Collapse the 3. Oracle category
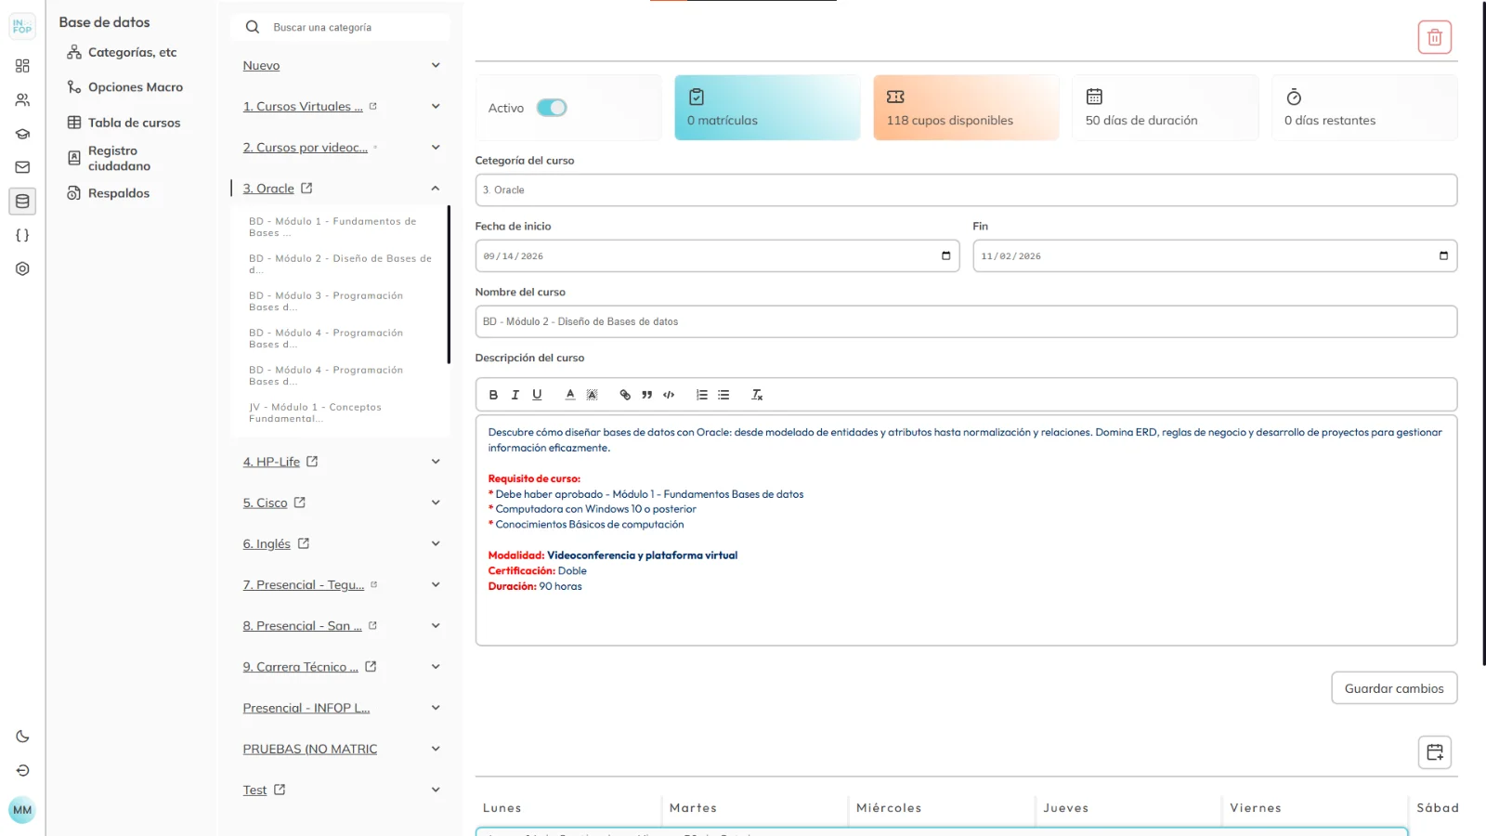Screen dimensions: 1486x836 pyautogui.click(x=436, y=189)
